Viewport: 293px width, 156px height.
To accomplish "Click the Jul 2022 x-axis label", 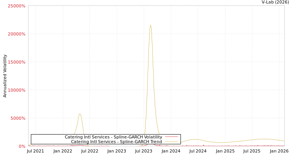I will click(x=90, y=151).
